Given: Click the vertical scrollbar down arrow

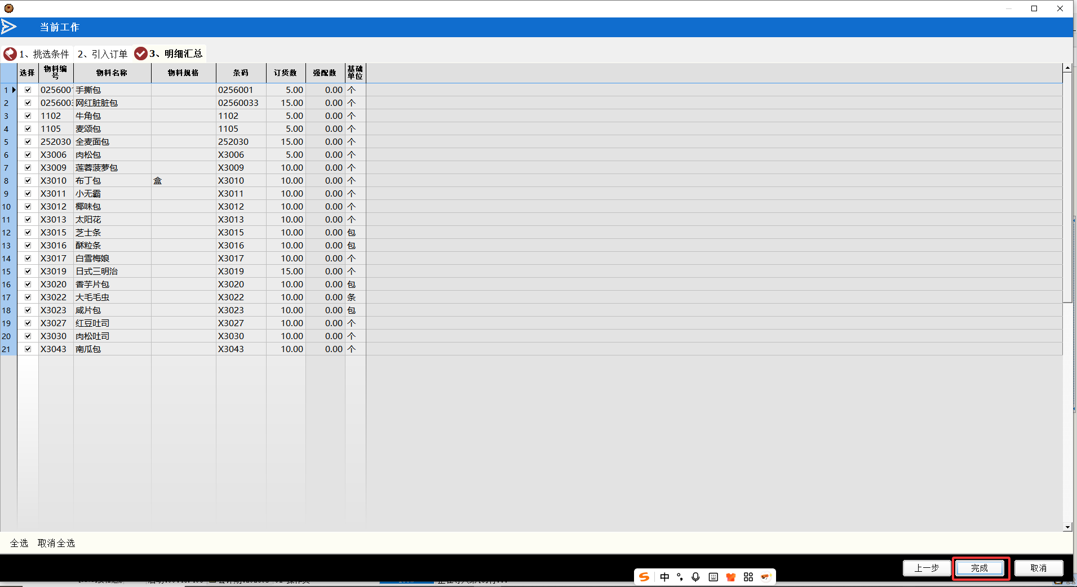Looking at the screenshot, I should coord(1067,527).
